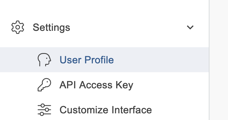Open the API Access Key text link
228x120 pixels.
(x=96, y=85)
